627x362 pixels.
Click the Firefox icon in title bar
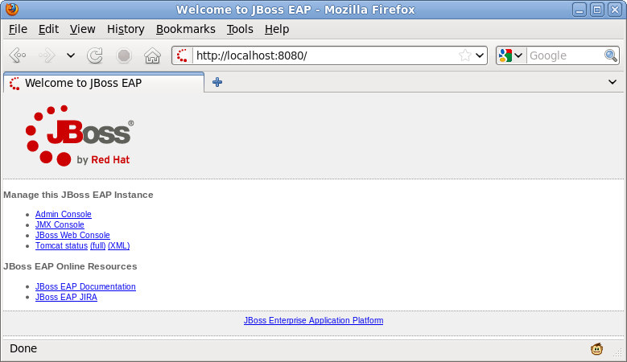pos(12,9)
